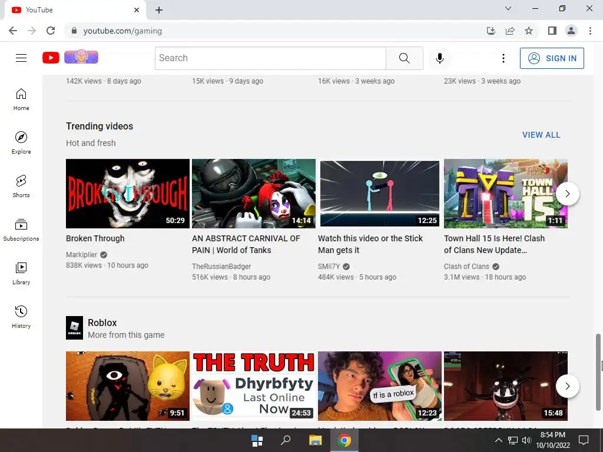603x452 pixels.
Task: Open Clash of Clans channel link
Action: (x=466, y=267)
